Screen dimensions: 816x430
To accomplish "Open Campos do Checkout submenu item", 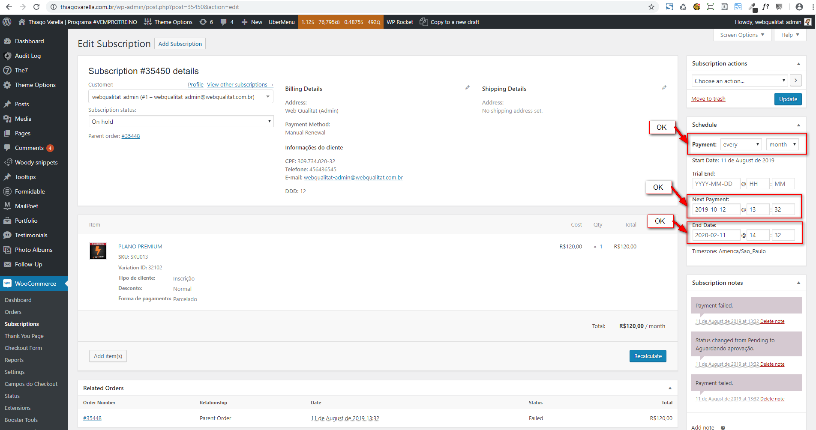I will pos(31,384).
